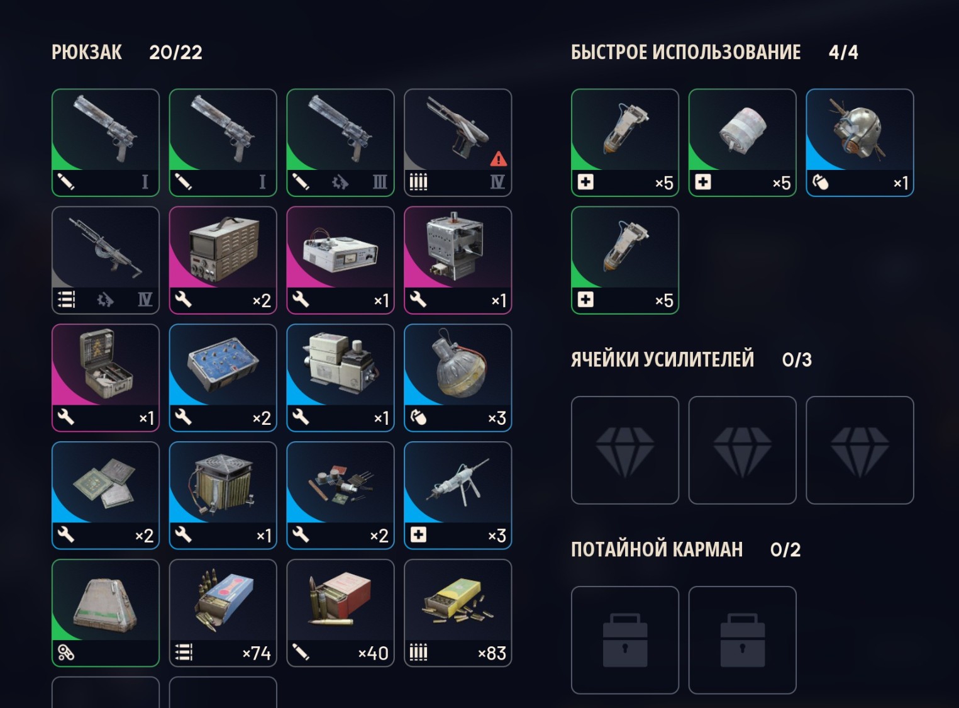Select the circuit boards item ×2

[106, 495]
